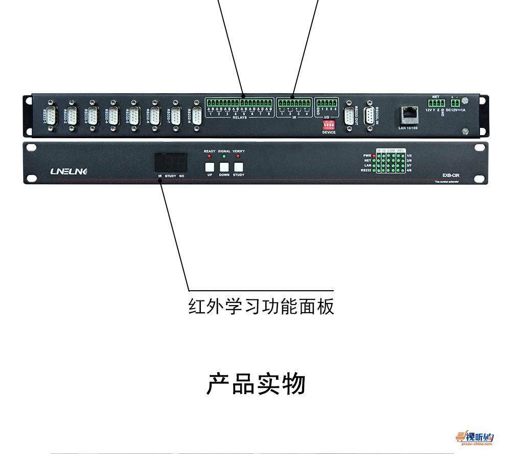Click the LNELNK brand logo
This screenshot has width=506, height=454.
(x=68, y=171)
